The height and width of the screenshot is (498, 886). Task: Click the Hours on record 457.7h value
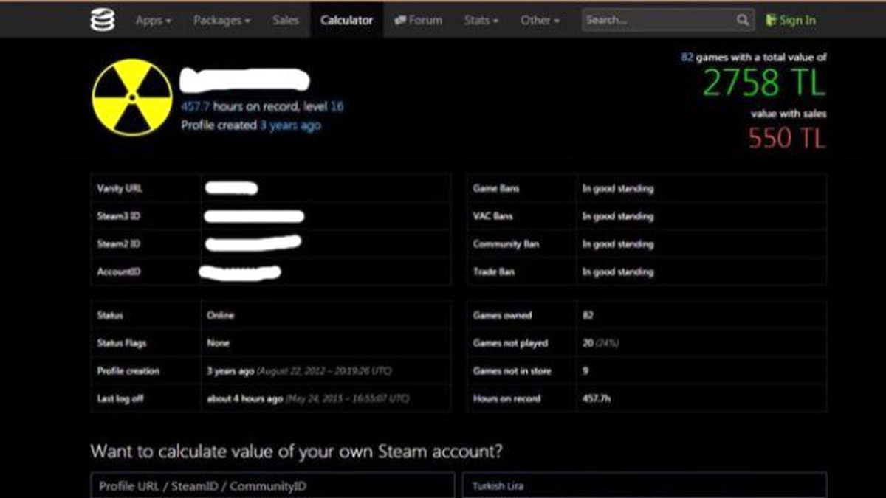tap(597, 398)
